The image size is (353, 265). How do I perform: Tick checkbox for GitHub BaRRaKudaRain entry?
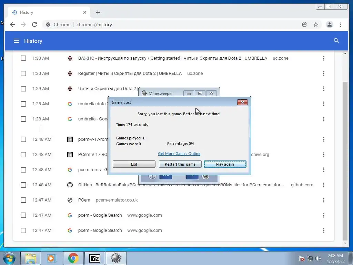pyautogui.click(x=23, y=185)
